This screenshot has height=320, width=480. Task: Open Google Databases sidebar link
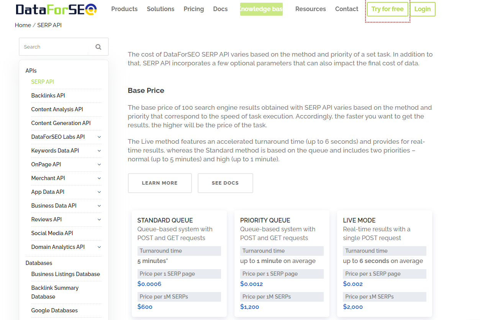(x=54, y=310)
